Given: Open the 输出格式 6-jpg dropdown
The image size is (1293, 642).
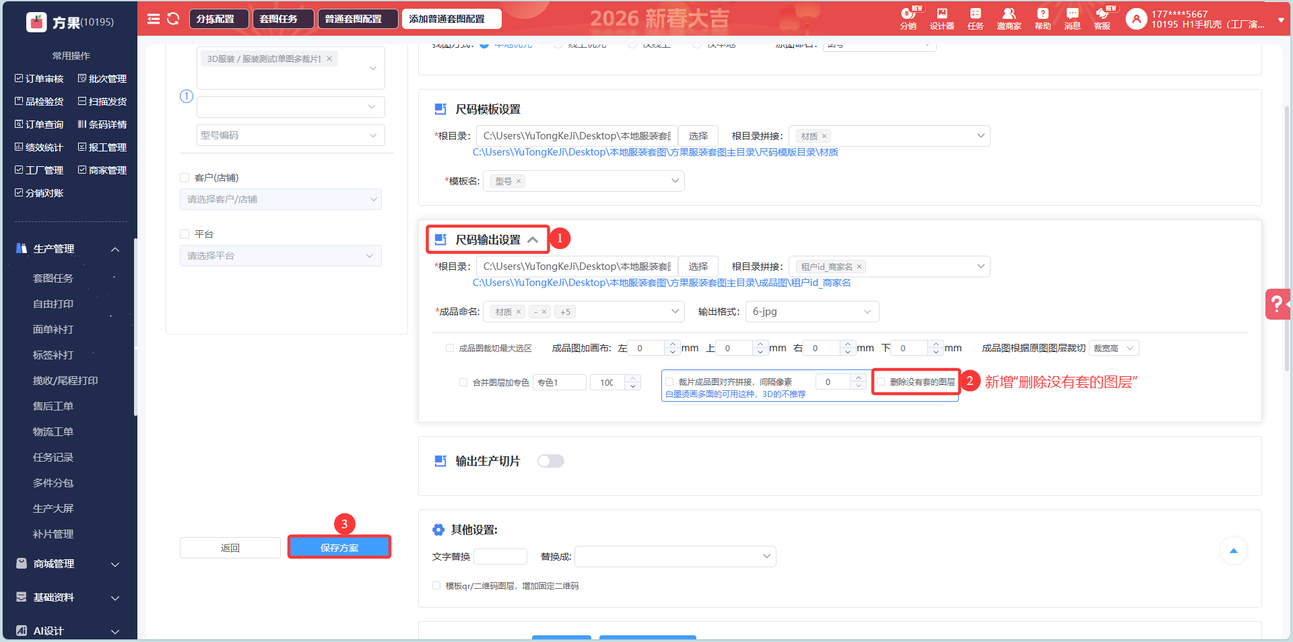Looking at the screenshot, I should (811, 312).
